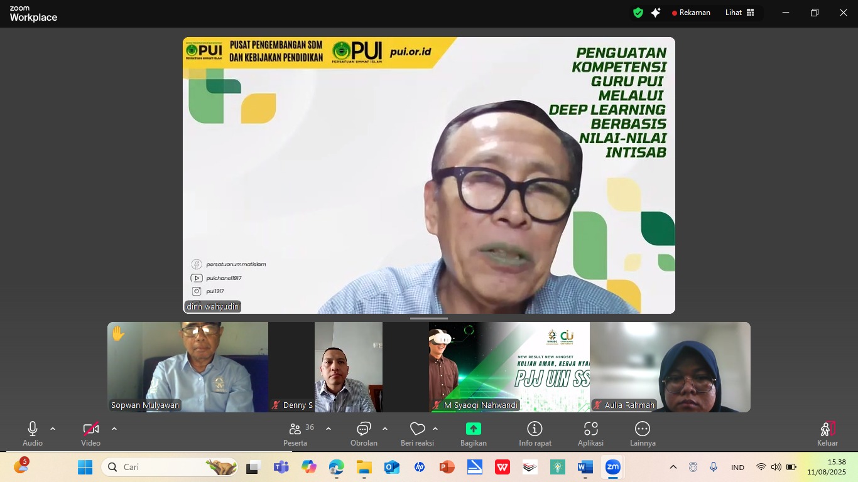Open the Lihat view layout menu
This screenshot has height=482, width=858.
(x=740, y=13)
